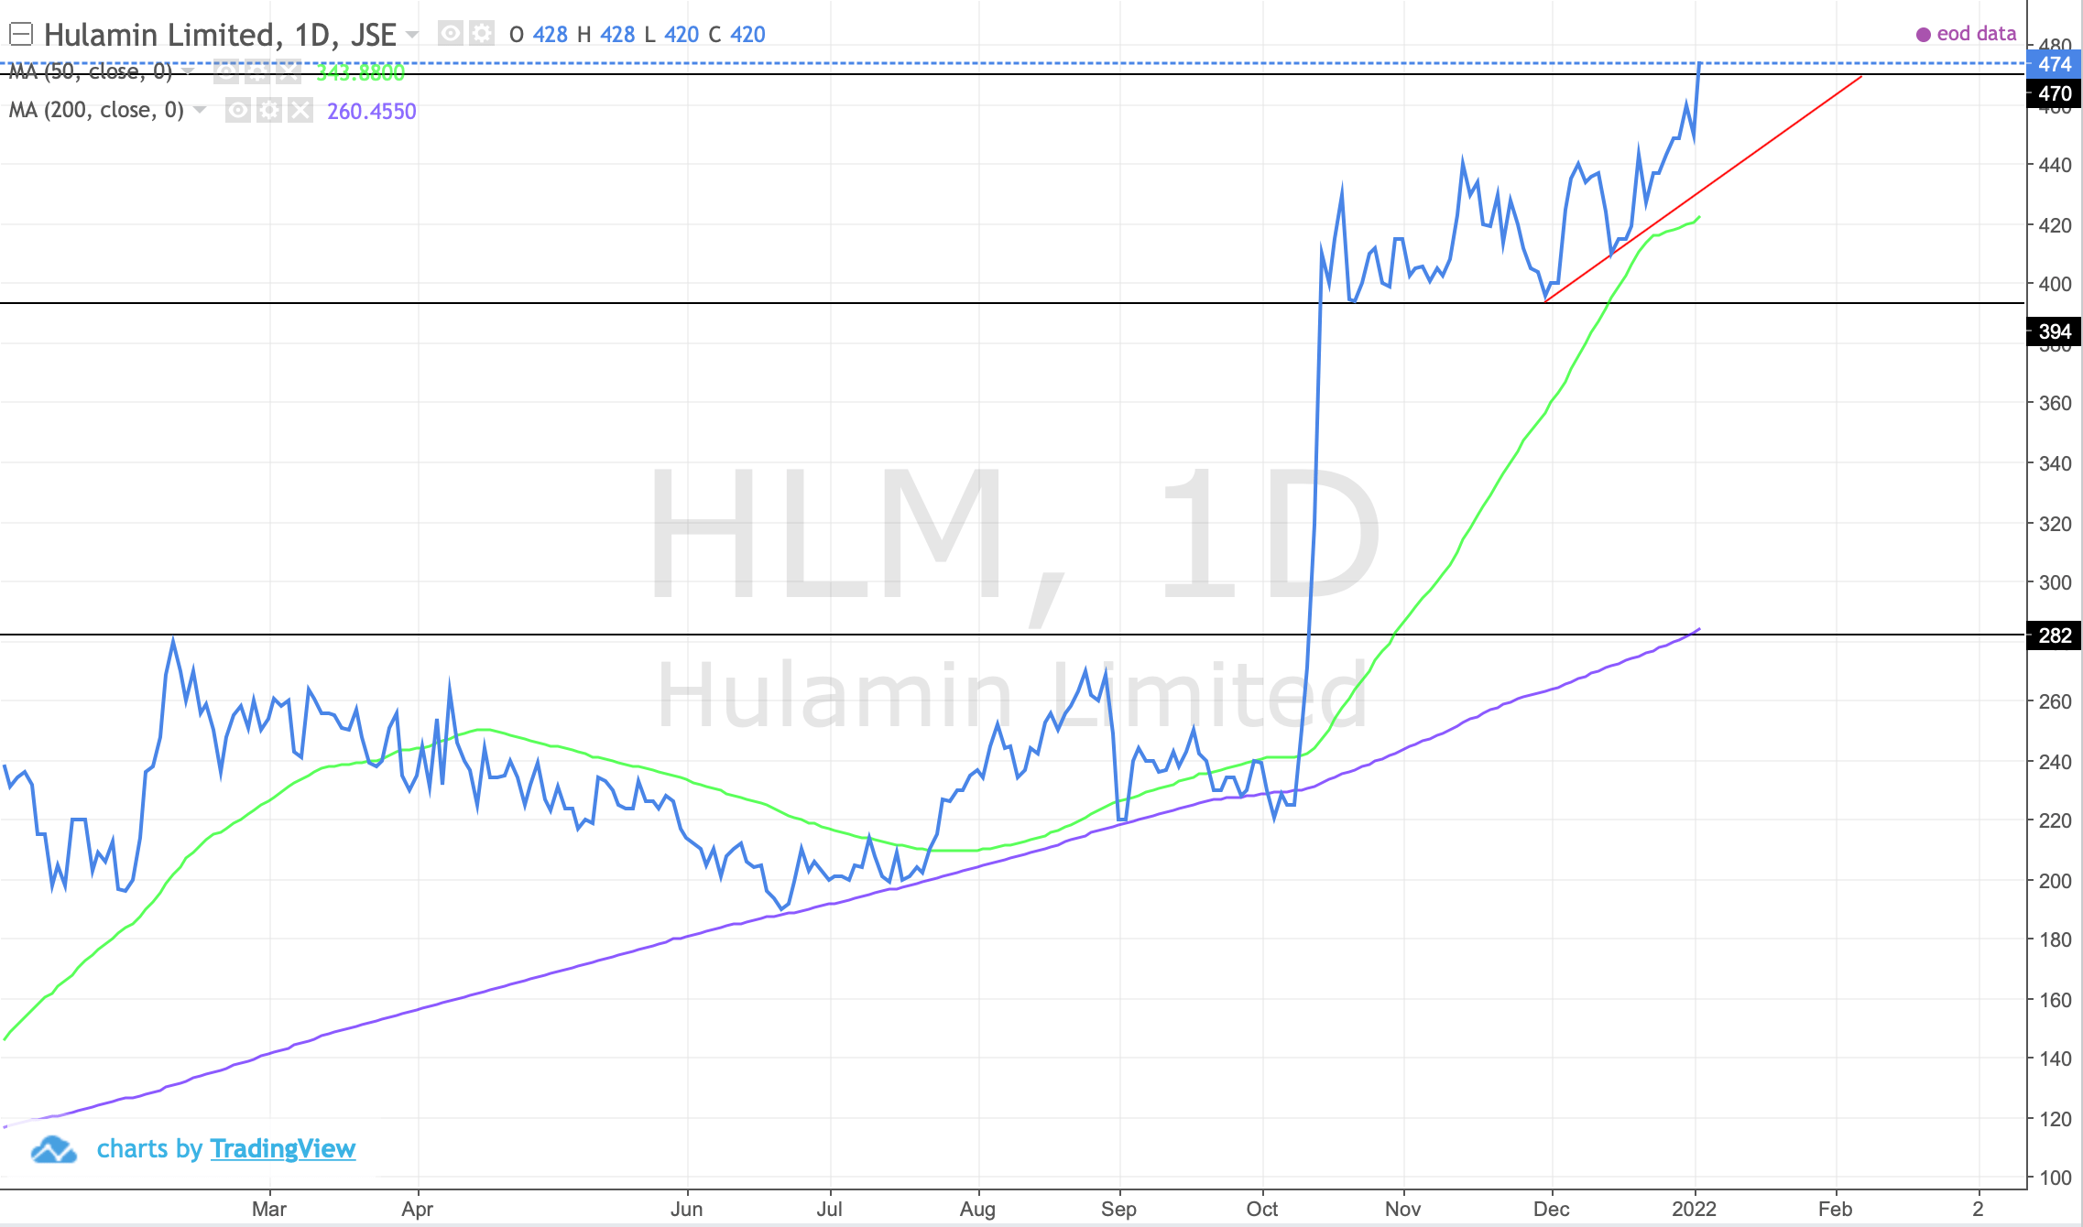2083x1227 pixels.
Task: Open the MA 200 indicator settings gear
Action: click(268, 111)
